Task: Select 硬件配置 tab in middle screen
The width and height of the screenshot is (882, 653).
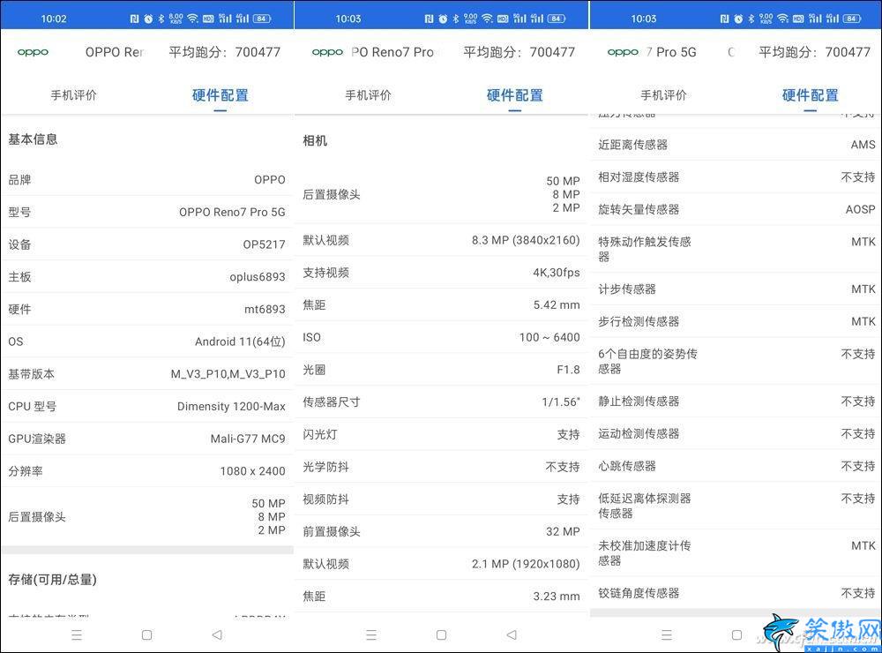Action: (x=515, y=95)
